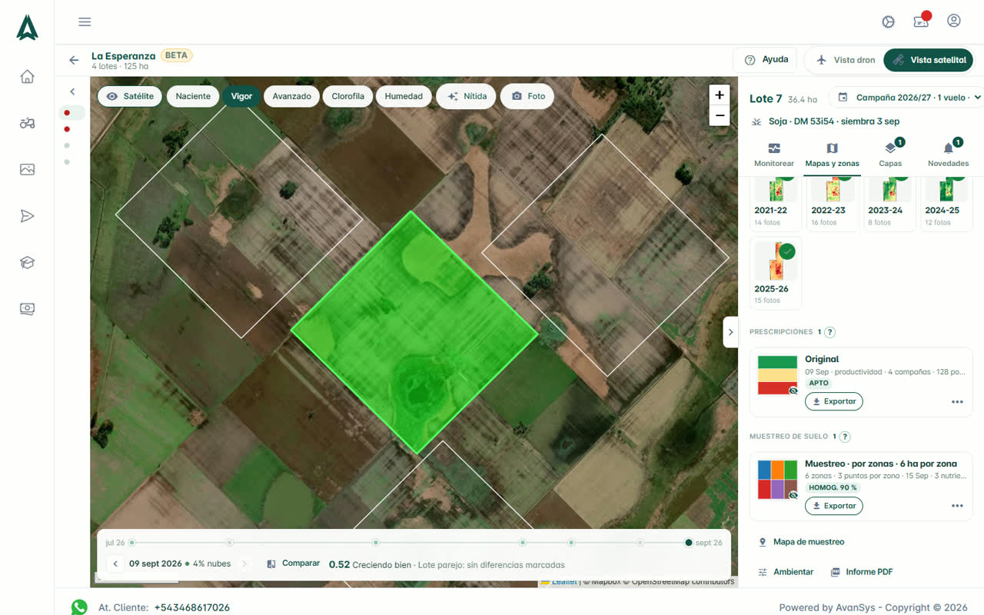The image size is (984, 615).
Task: Open the Informe PDF link
Action: pos(862,572)
